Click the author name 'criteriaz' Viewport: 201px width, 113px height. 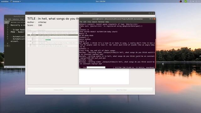[x=42, y=22]
